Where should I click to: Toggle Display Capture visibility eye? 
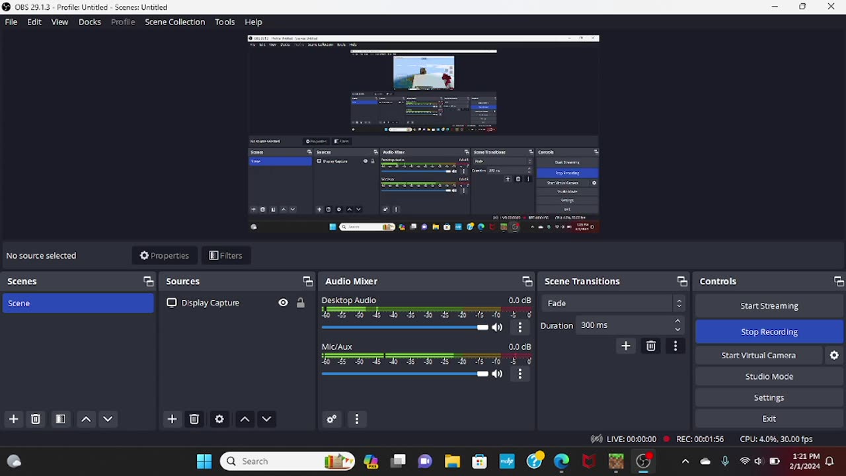(283, 303)
